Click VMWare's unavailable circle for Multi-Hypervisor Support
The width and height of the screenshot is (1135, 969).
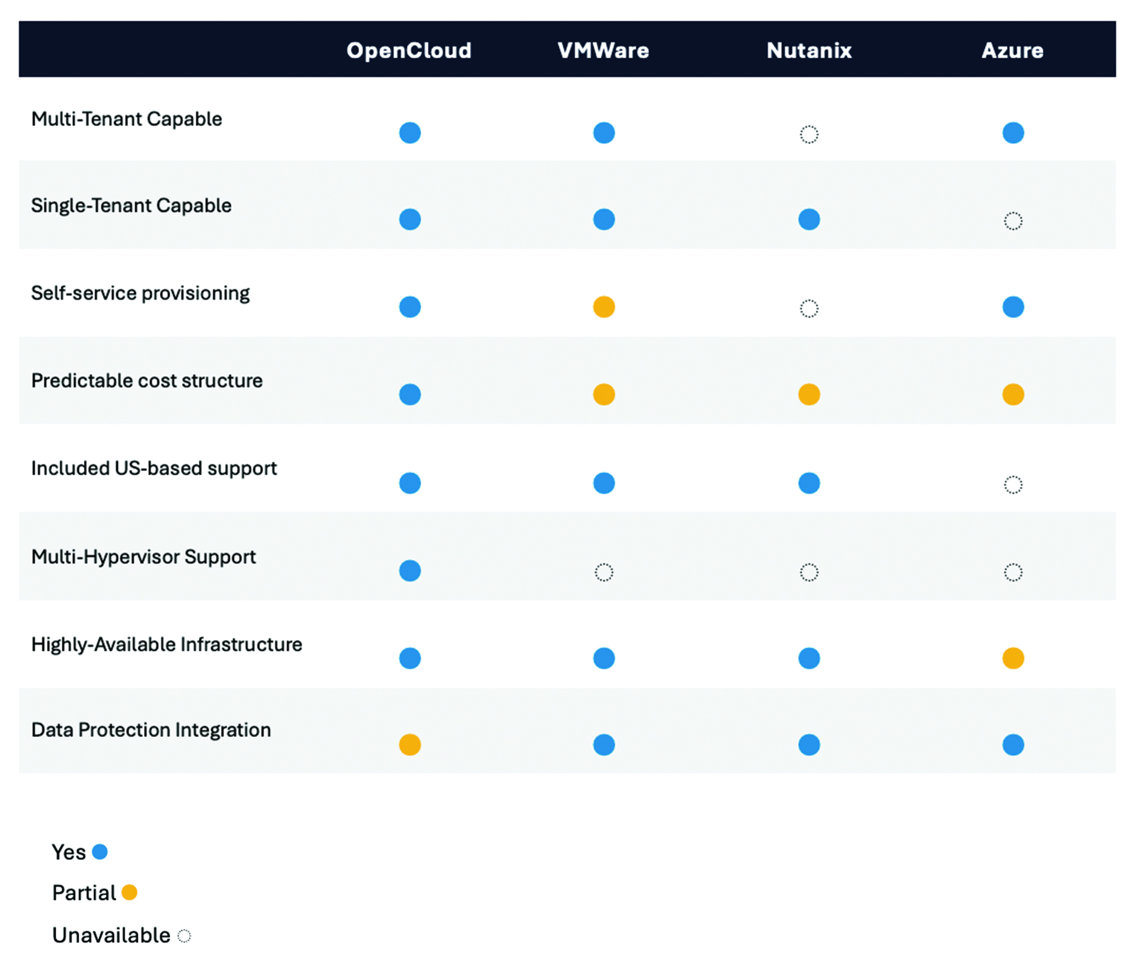point(603,572)
